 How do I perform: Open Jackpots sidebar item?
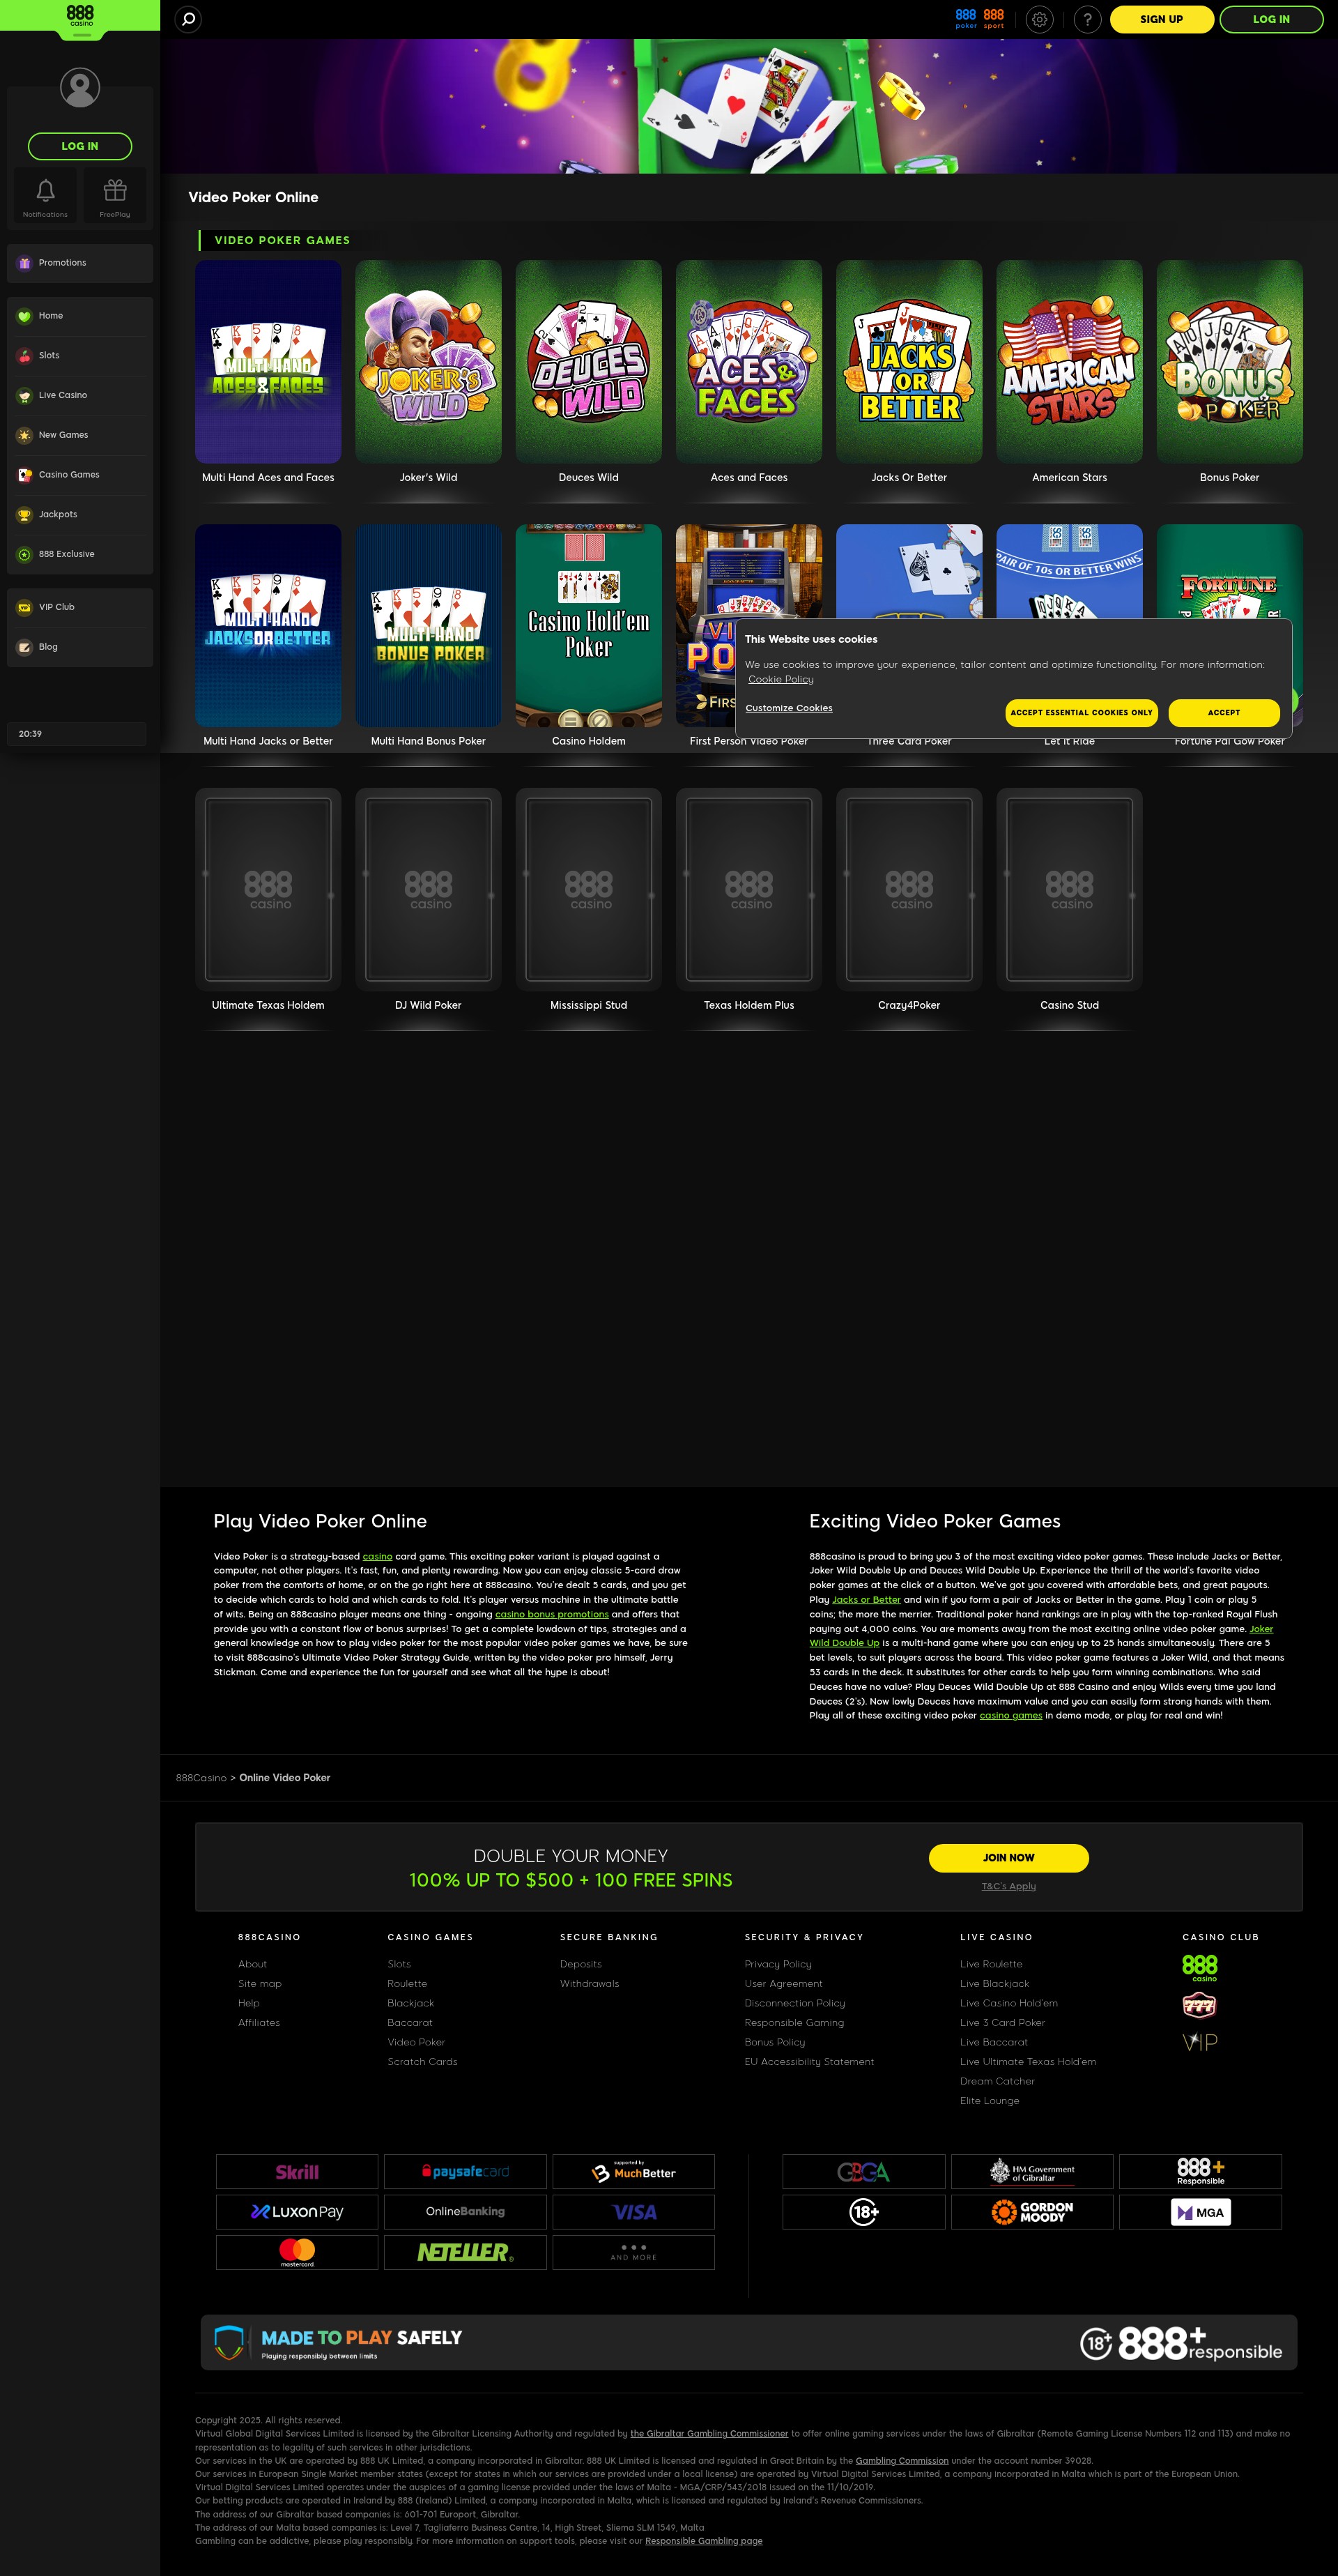point(80,514)
